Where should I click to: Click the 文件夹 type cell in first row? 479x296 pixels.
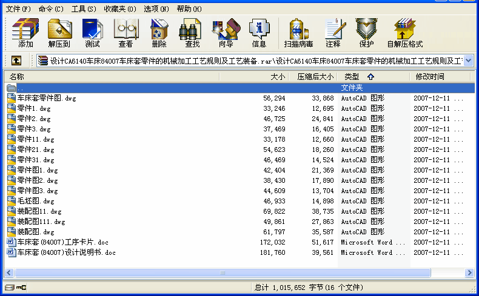(352, 88)
